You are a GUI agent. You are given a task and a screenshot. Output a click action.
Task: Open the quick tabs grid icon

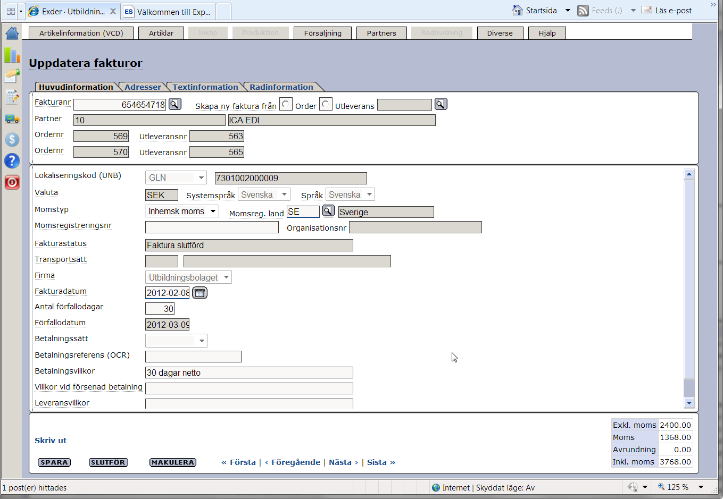point(11,11)
